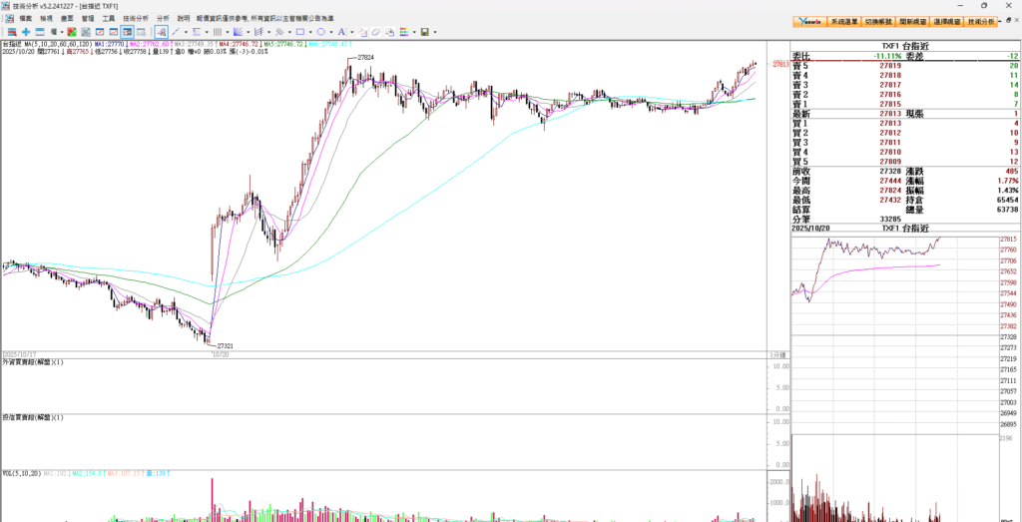Viewport: 1022px width, 522px height.
Task: Click the eraser icon in the toolbar
Action: (375, 32)
